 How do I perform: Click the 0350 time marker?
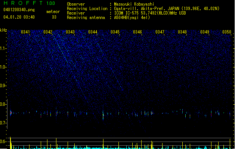227,32
